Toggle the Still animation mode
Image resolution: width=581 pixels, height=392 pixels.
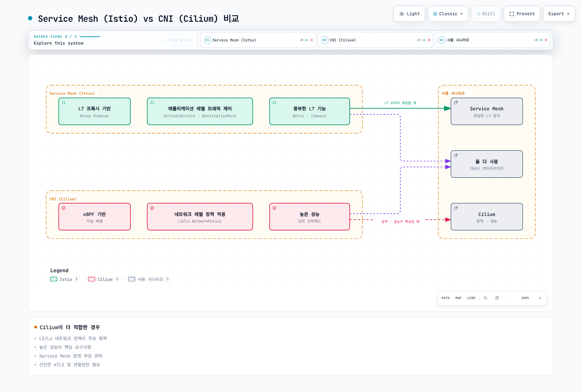pyautogui.click(x=486, y=14)
